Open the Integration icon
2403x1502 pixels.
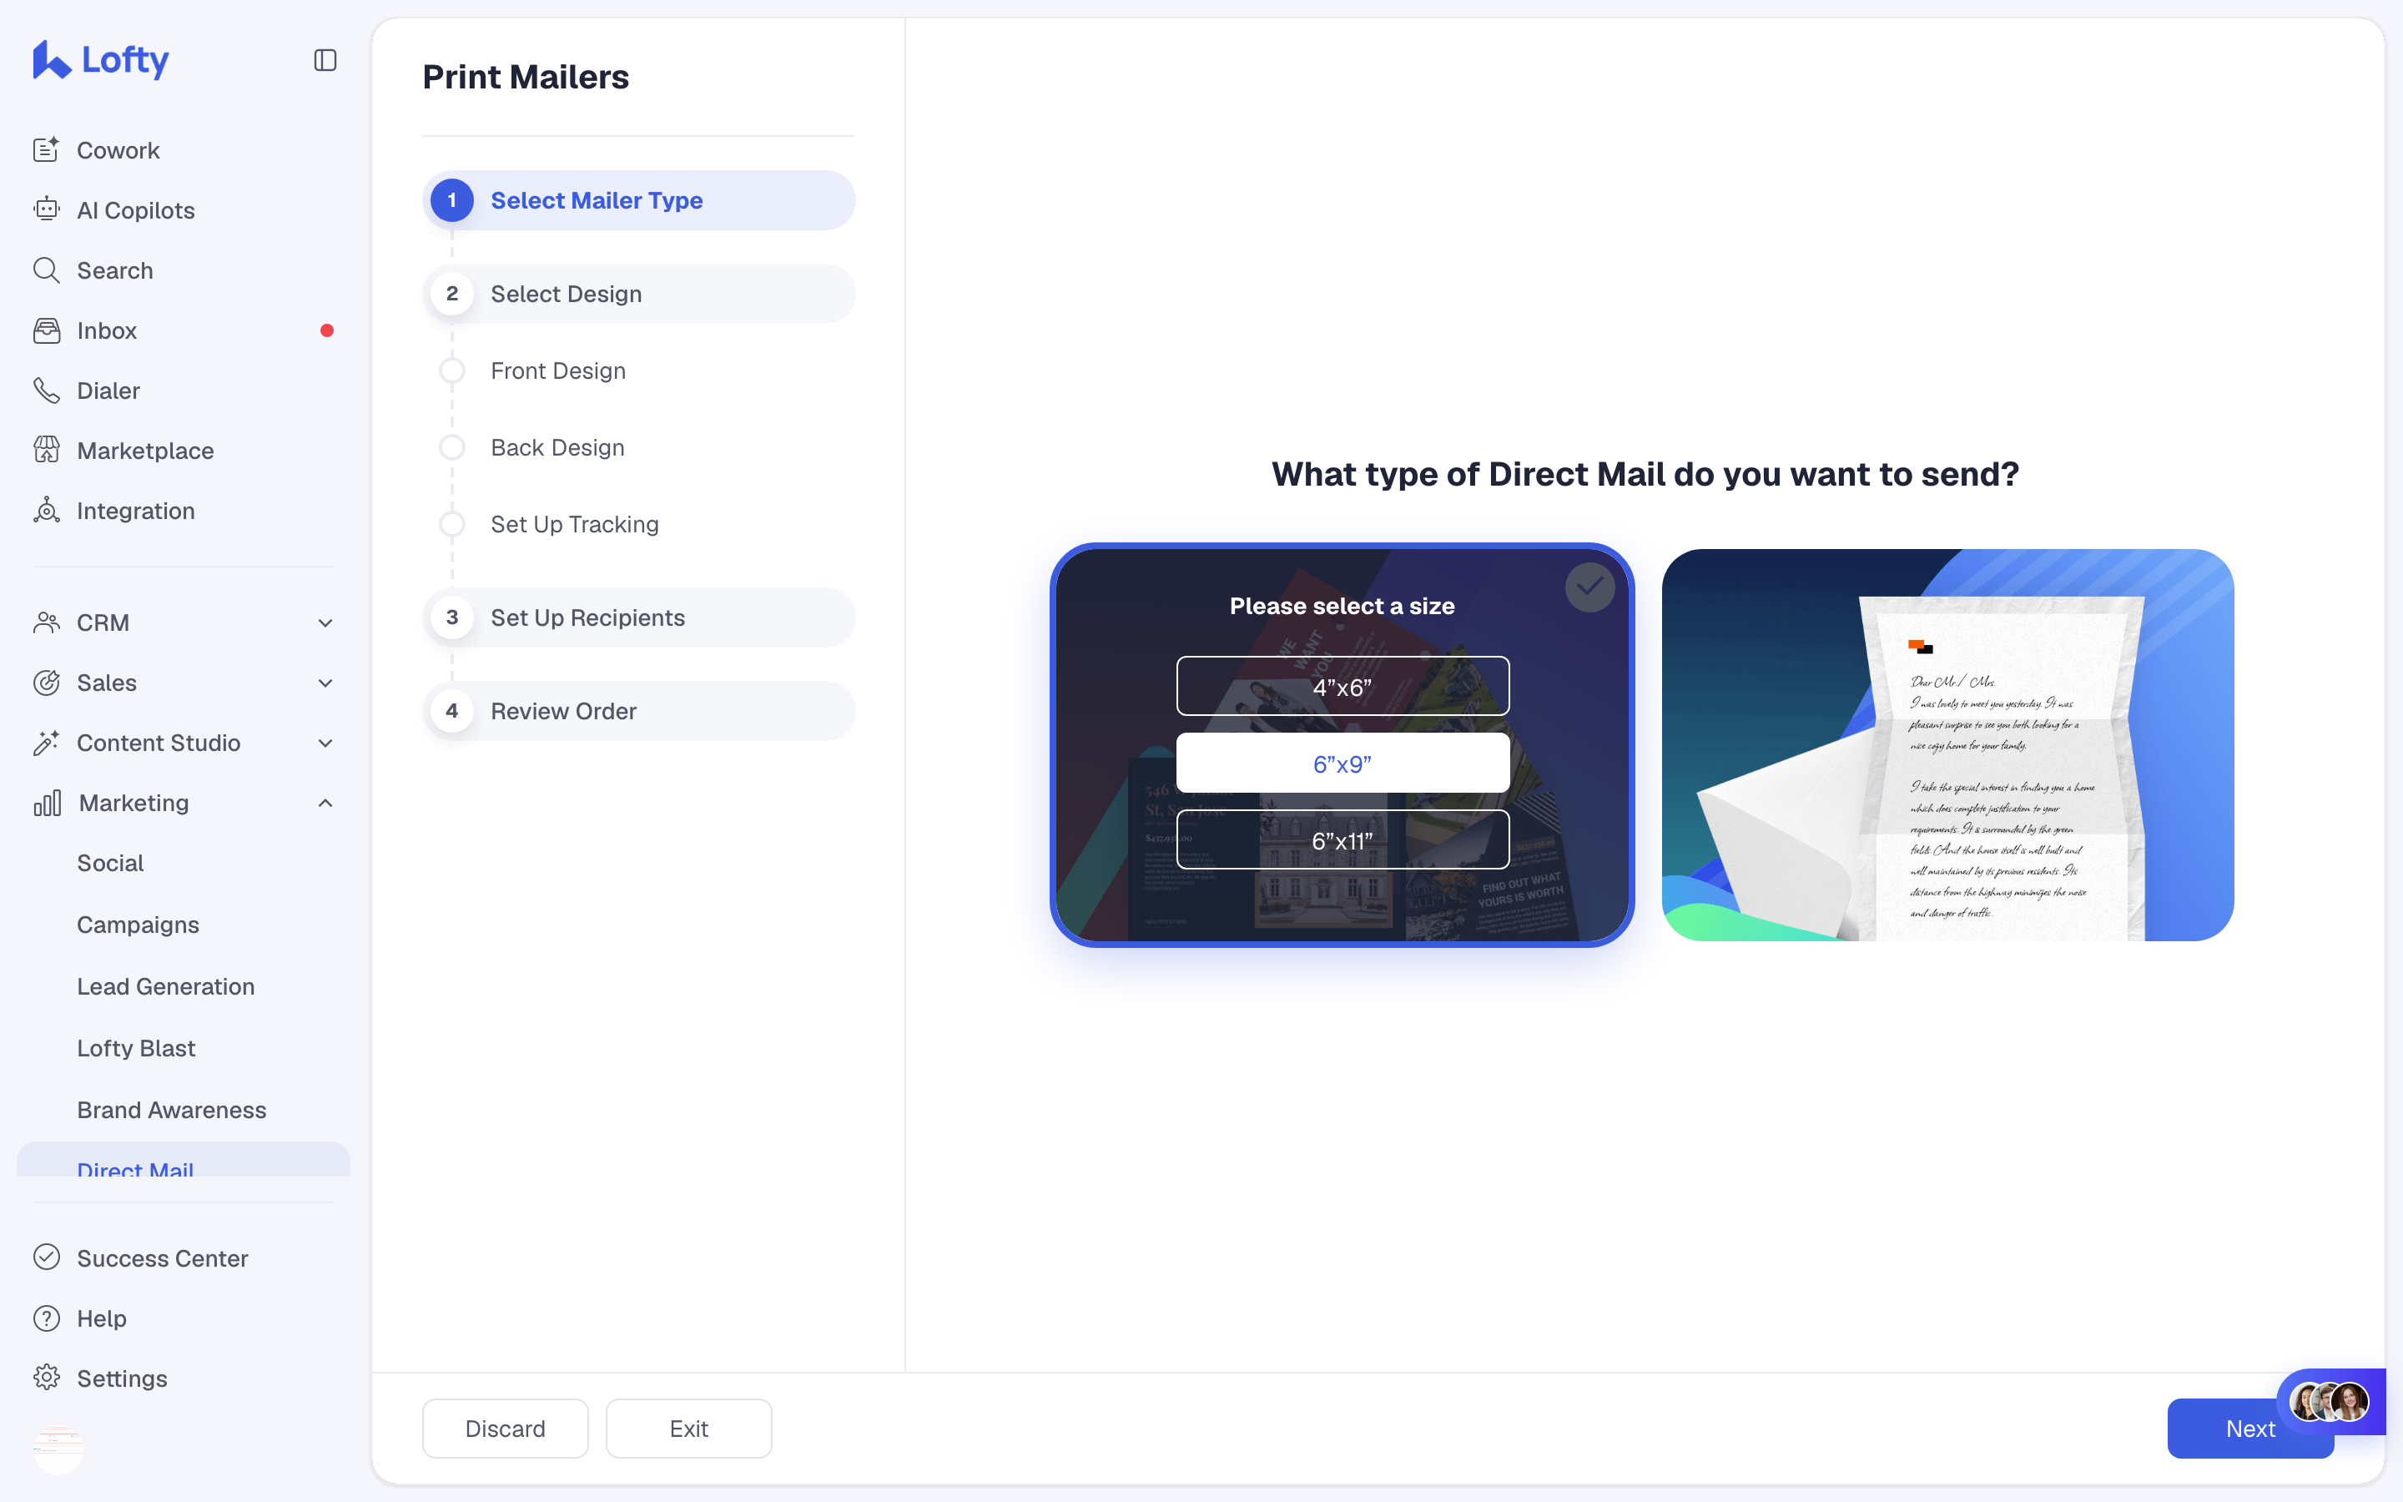pyautogui.click(x=47, y=511)
